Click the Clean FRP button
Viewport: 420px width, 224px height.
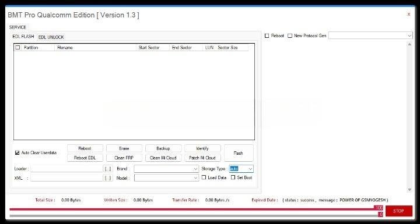click(x=124, y=158)
